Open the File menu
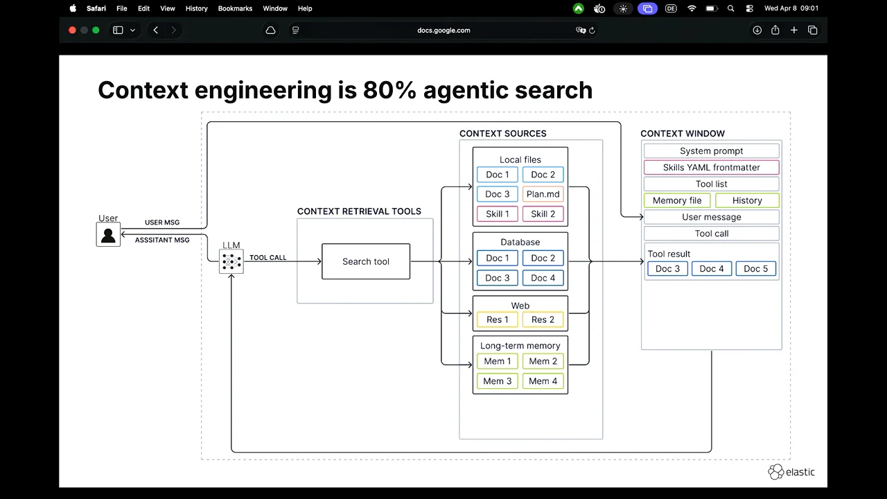Image resolution: width=887 pixels, height=499 pixels. [122, 8]
